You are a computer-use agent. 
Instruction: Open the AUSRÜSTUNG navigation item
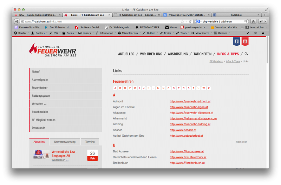(x=178, y=54)
